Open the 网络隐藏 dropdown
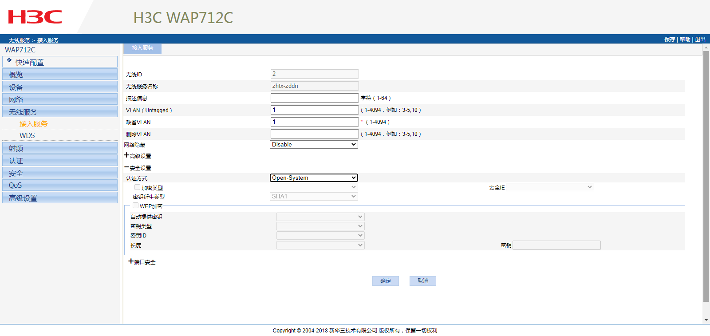 coord(314,145)
